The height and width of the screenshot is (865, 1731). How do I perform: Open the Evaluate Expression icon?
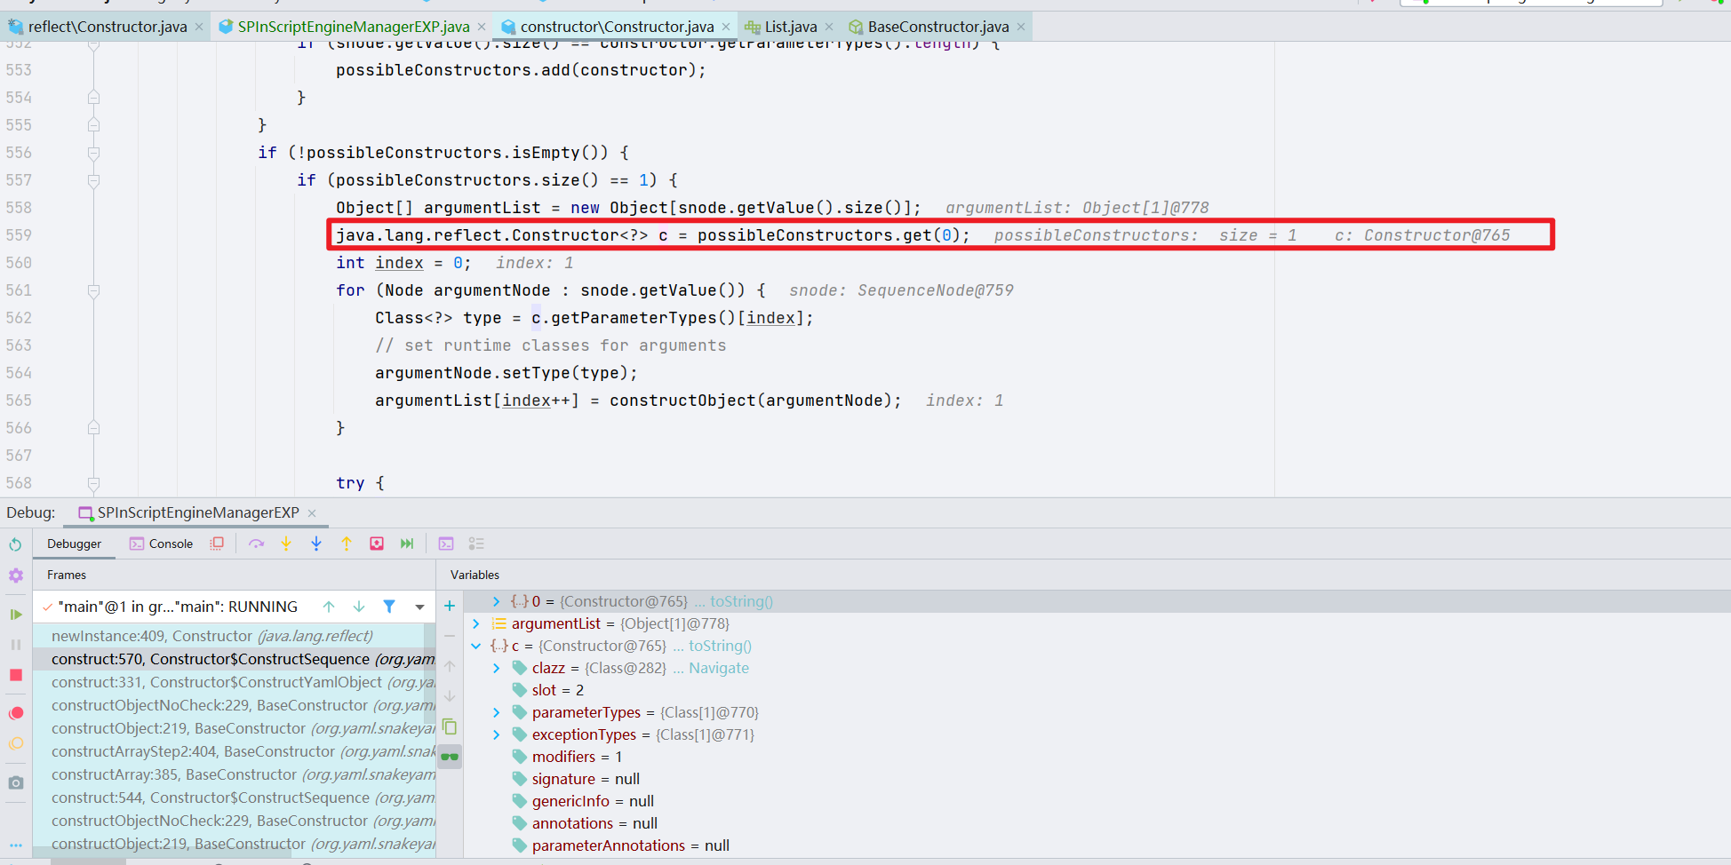click(445, 543)
